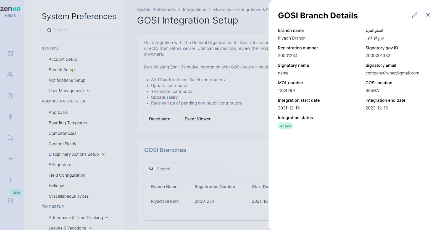The height and width of the screenshot is (230, 442).
Task: Expand the User Management chevron
Action: click(88, 91)
